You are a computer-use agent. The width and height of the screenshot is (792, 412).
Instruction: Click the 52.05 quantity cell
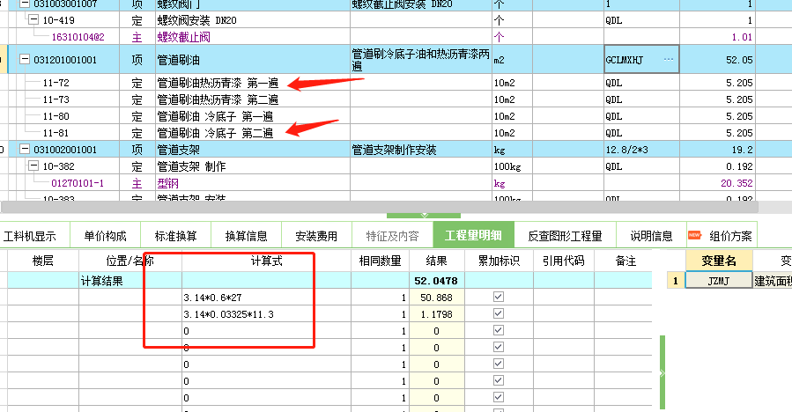717,60
